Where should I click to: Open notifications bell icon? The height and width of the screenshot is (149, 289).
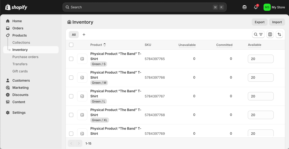256,7
